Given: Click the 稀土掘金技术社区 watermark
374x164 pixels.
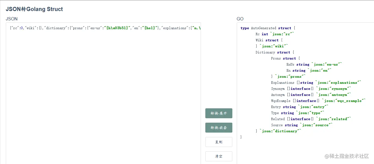Looking at the screenshot, I should 346,156.
